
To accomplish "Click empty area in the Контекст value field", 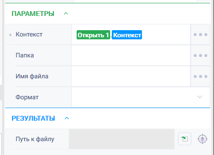I will coord(166,34).
